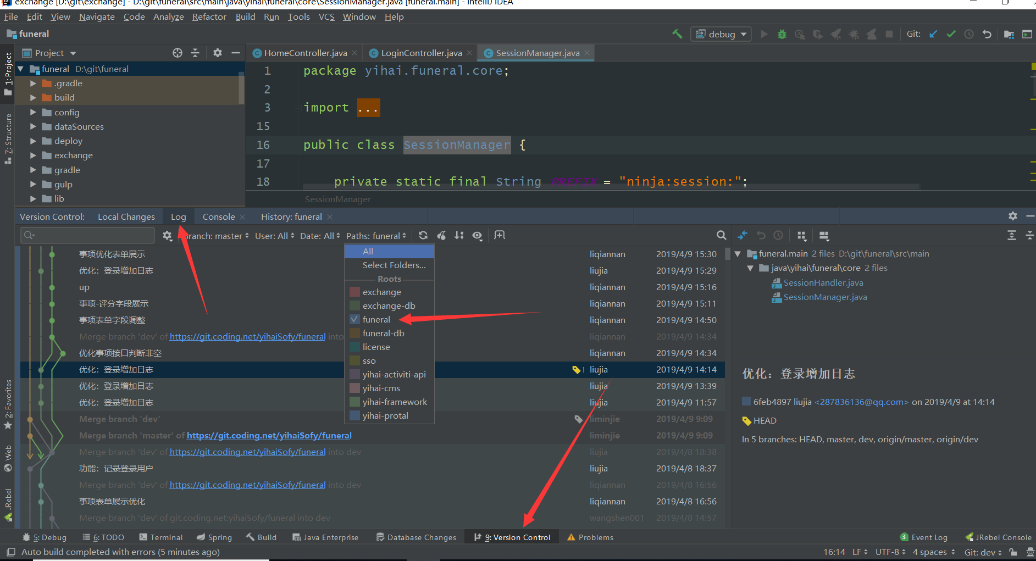Switch to the Console tab
The height and width of the screenshot is (561, 1036).
tap(219, 216)
